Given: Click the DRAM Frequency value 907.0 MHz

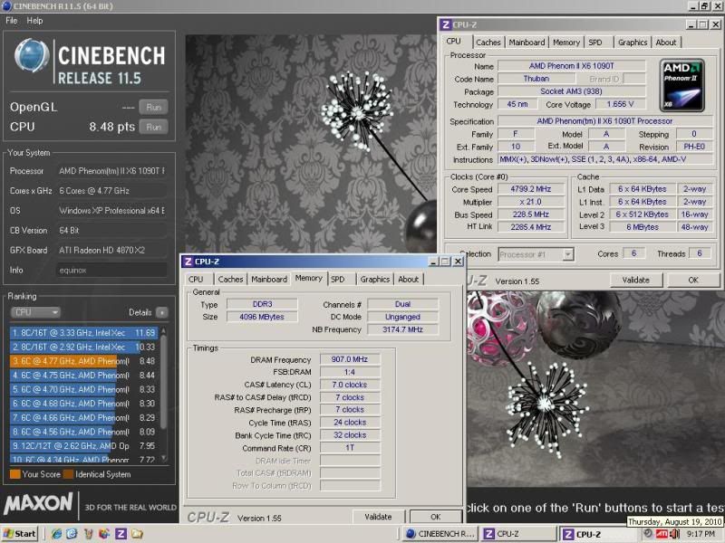Looking at the screenshot, I should pyautogui.click(x=350, y=359).
